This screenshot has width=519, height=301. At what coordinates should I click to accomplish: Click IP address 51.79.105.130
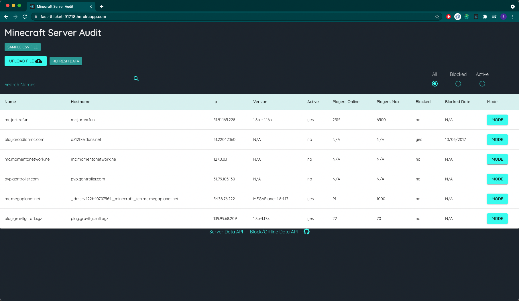coord(224,179)
